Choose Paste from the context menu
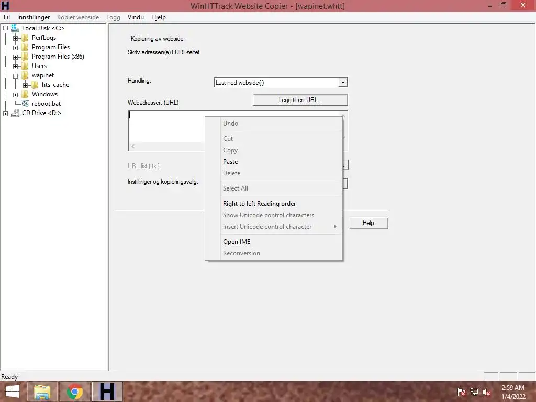The width and height of the screenshot is (536, 402). [274, 162]
